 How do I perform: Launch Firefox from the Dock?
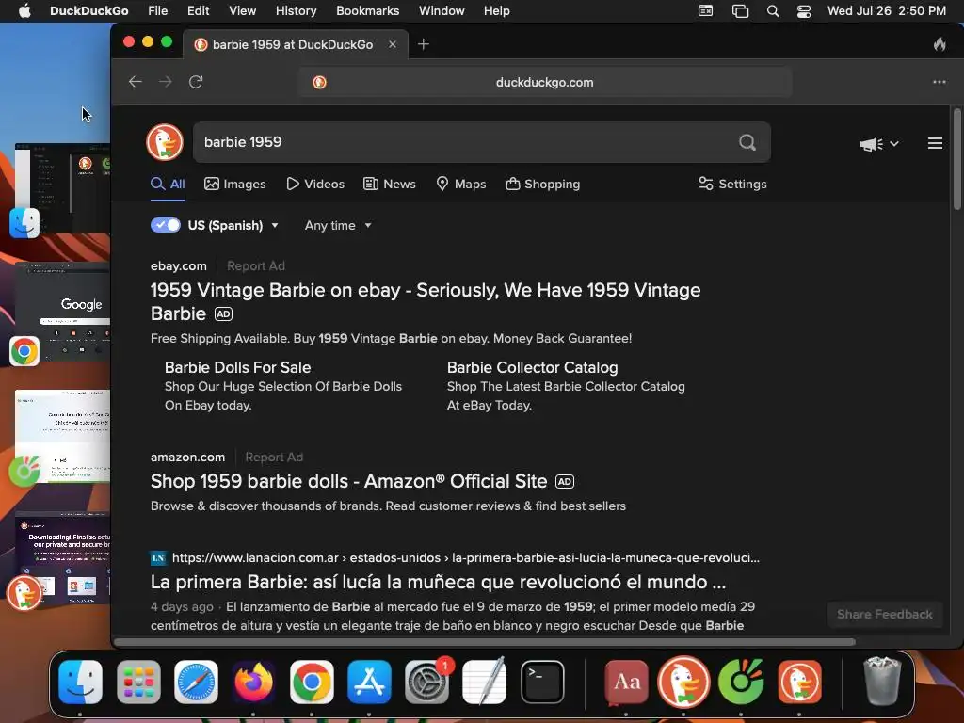254,682
